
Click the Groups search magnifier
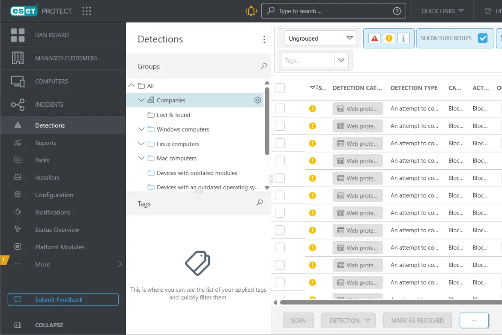tap(263, 66)
